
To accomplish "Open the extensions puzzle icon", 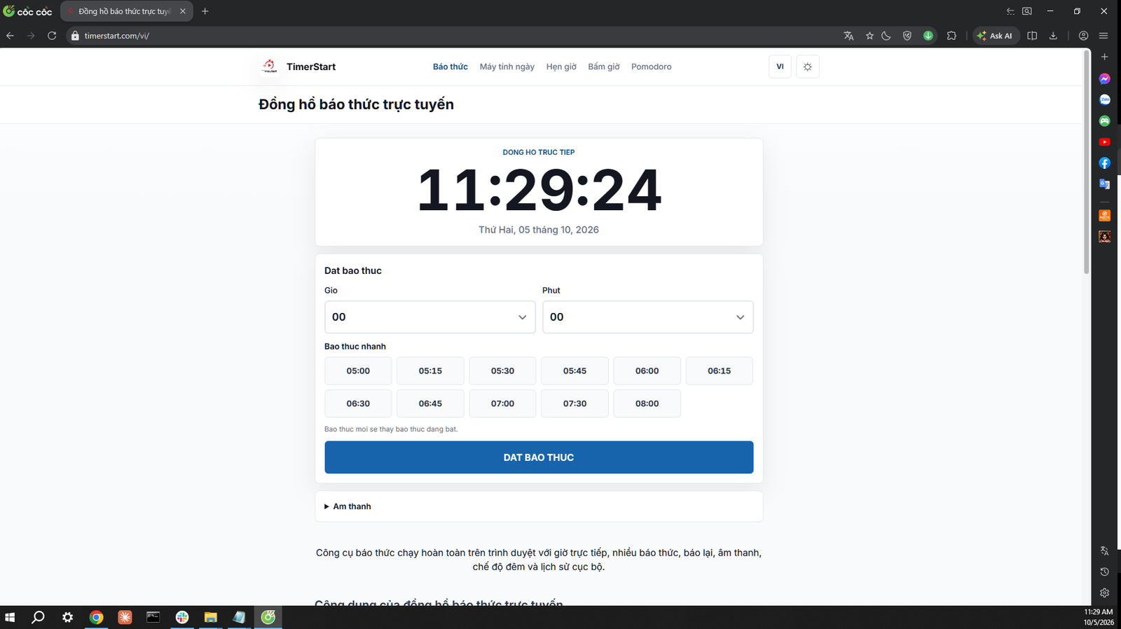I will pyautogui.click(x=951, y=36).
